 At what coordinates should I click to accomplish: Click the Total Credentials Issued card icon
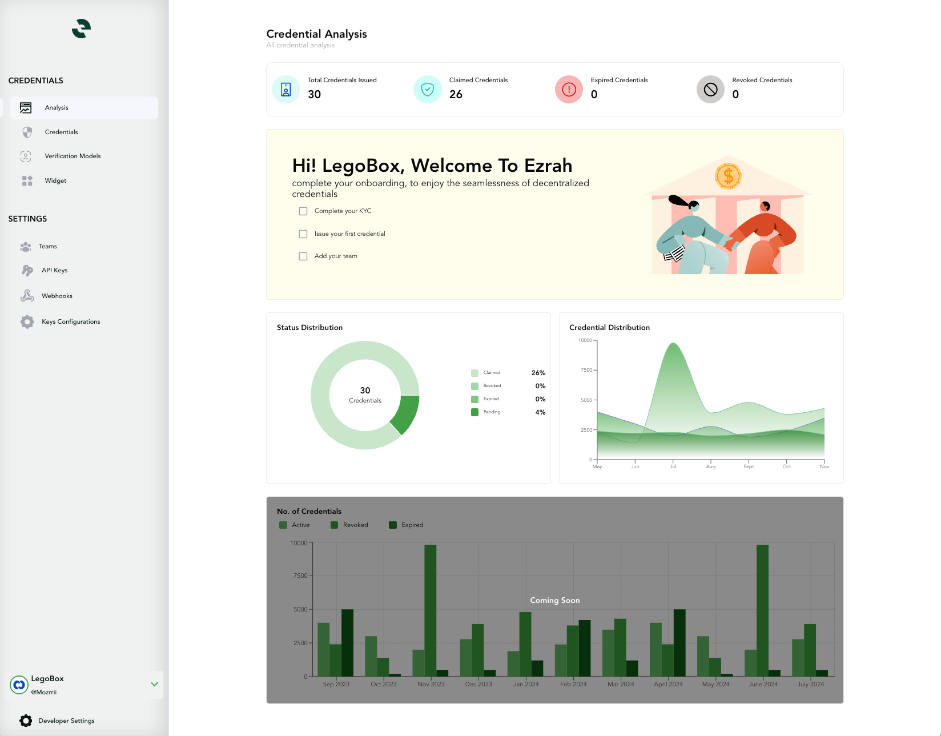point(286,90)
